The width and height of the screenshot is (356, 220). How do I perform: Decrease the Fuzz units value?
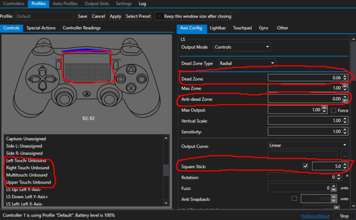click(334, 189)
